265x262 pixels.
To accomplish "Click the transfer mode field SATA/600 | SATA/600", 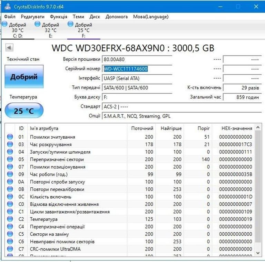I will (x=137, y=88).
